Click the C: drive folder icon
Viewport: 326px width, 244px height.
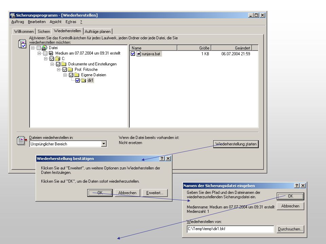57,59
